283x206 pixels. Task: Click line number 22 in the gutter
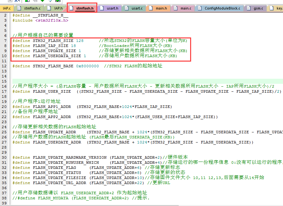click(4, 117)
